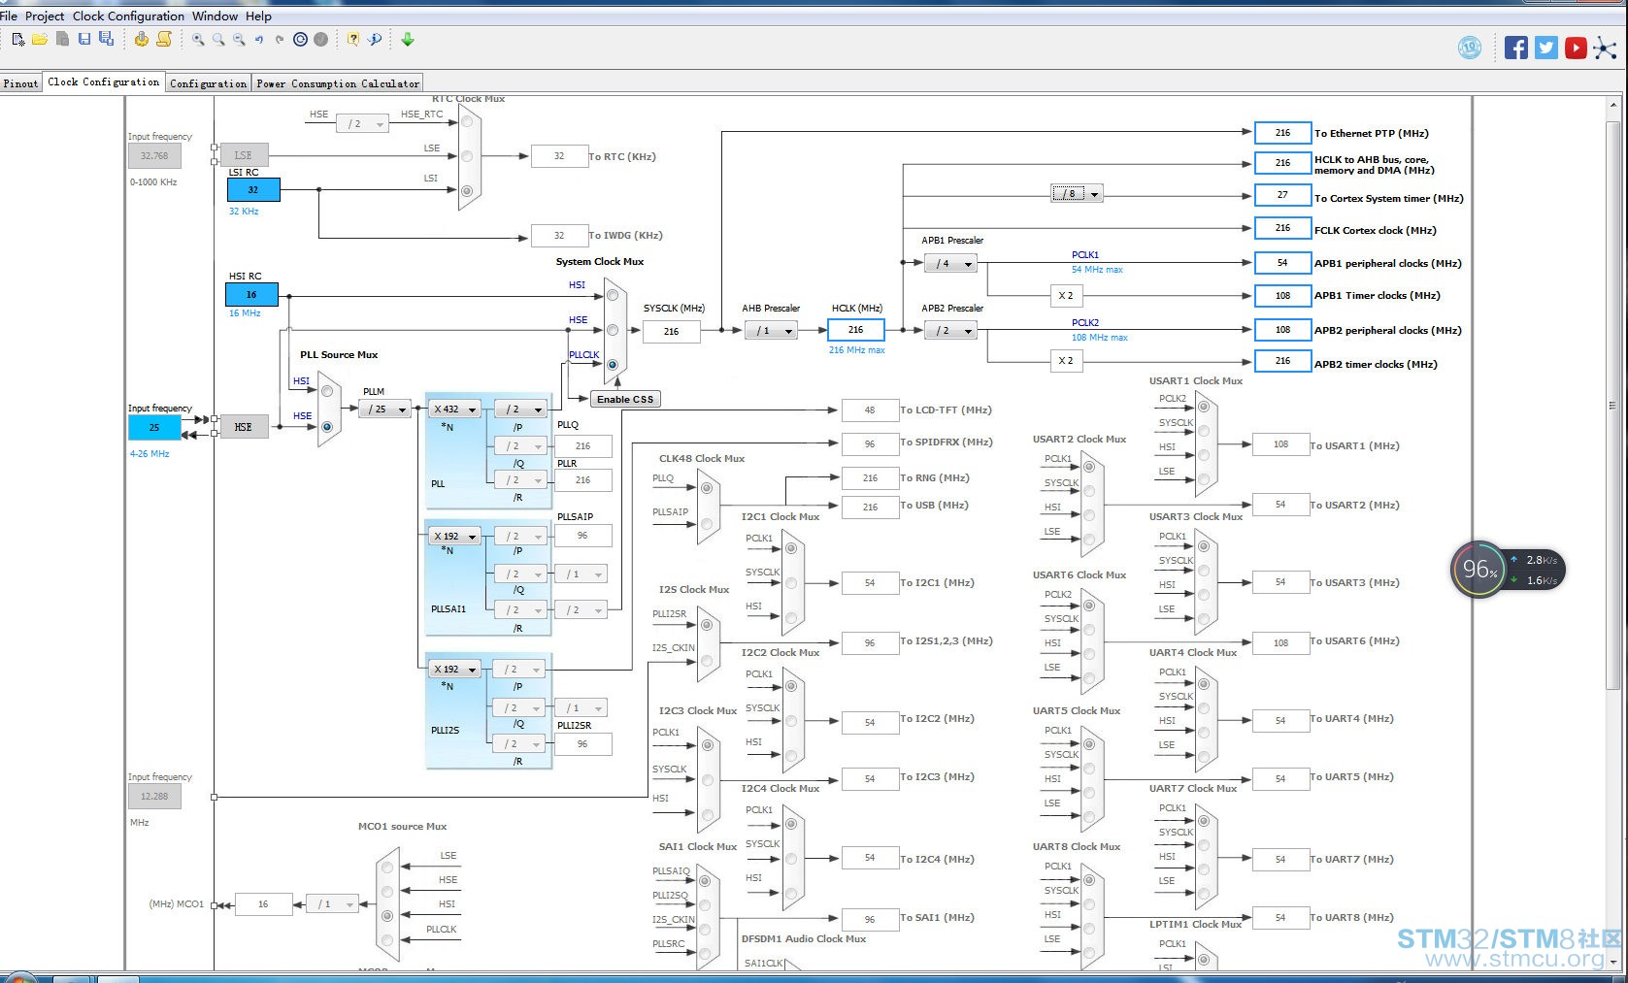Select PLLQ in the CLK48 Clock Mux

tap(707, 488)
